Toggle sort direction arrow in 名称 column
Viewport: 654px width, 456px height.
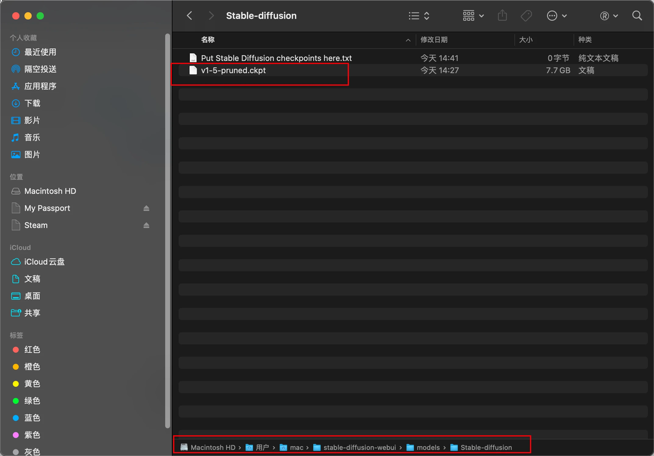pos(408,40)
